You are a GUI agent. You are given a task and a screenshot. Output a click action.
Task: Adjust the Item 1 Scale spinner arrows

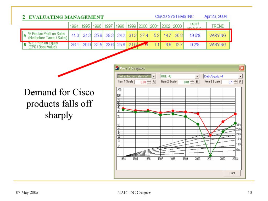149,82
